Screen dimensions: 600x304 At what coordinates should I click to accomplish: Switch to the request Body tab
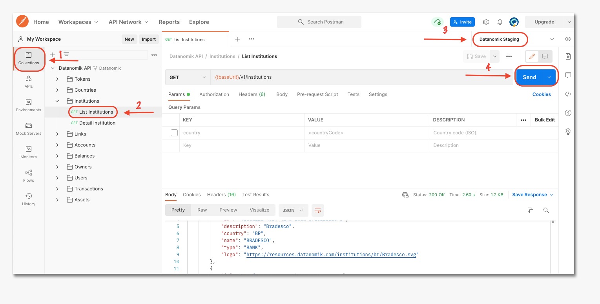coord(282,94)
